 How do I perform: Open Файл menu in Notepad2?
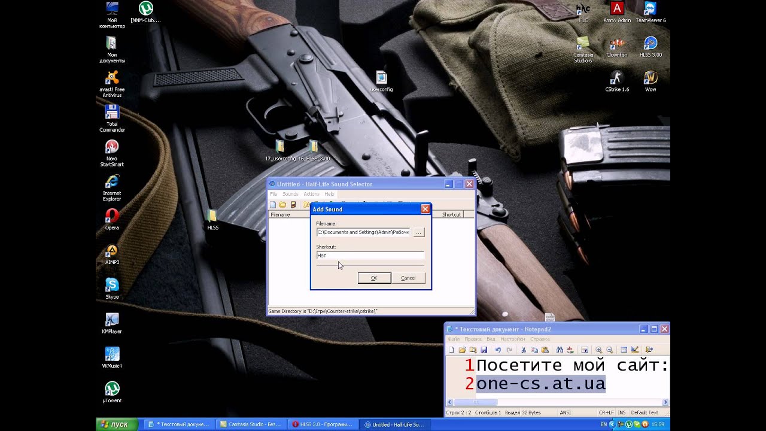point(454,339)
